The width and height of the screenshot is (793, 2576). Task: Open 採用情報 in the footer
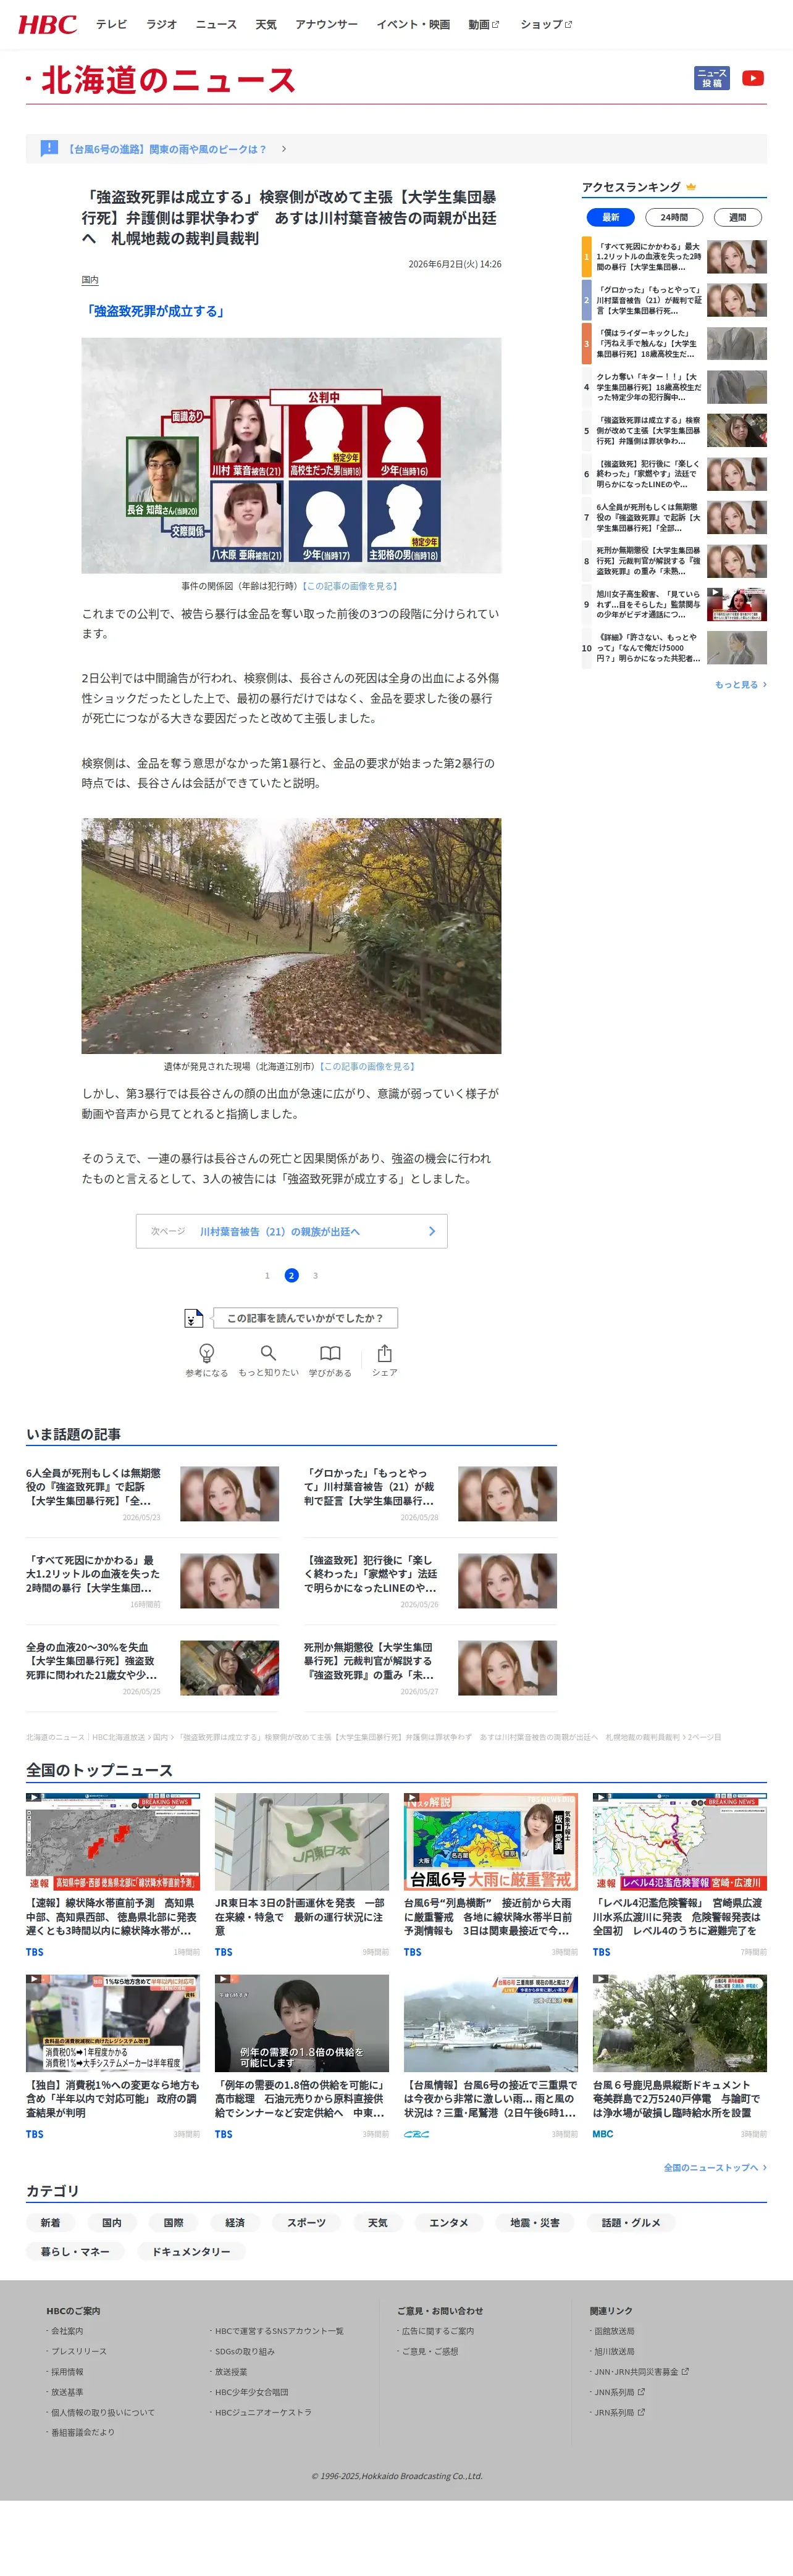[67, 2372]
